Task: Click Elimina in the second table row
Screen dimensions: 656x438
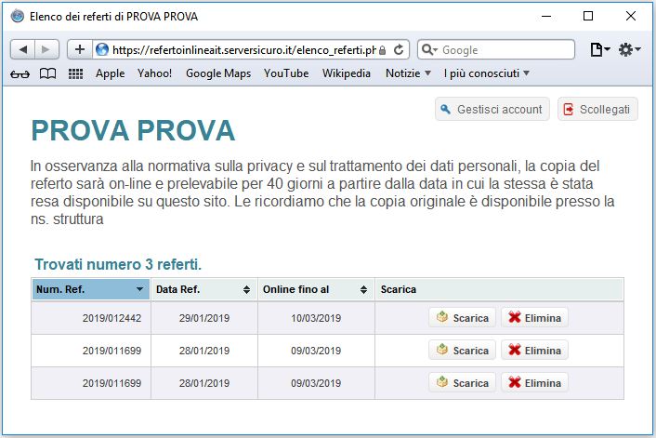Action: (x=534, y=350)
